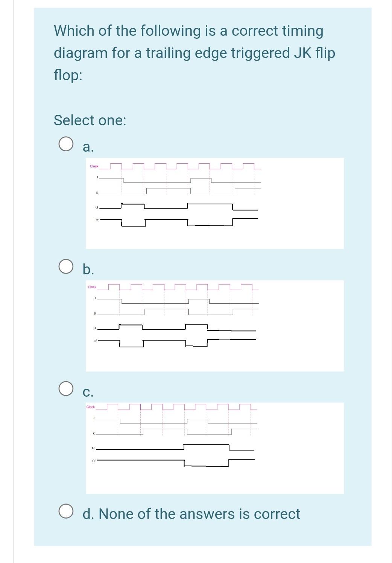
Task: Select option d None of the answers
Action: [65, 511]
